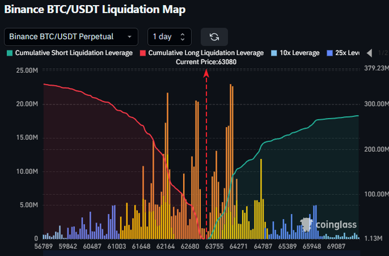Click the 5.00M left axis label
The image size is (389, 256).
click(29, 205)
